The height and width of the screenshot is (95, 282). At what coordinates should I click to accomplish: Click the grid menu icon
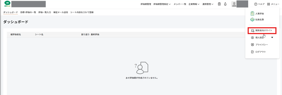[x=269, y=4]
